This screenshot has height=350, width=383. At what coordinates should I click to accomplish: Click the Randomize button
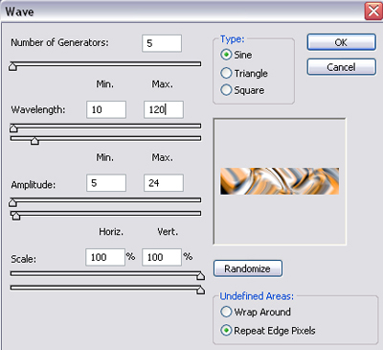(248, 268)
